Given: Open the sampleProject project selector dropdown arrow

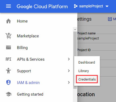Looking at the screenshot, I should [x=107, y=6].
